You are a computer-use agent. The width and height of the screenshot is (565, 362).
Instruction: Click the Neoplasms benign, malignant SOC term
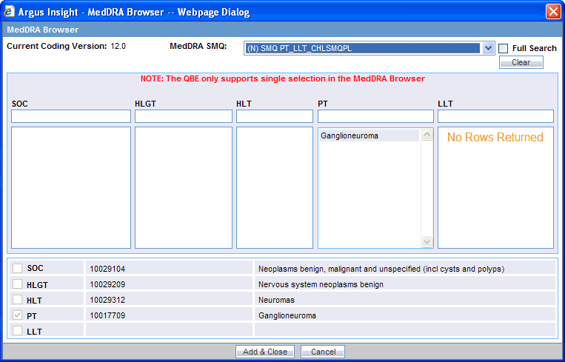[x=381, y=269]
